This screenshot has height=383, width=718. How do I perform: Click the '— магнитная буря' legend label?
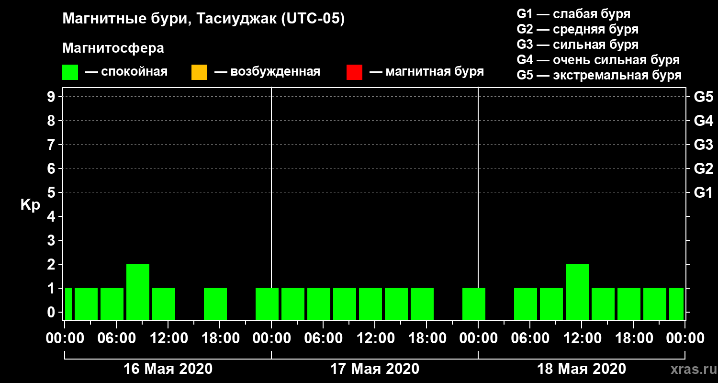click(427, 72)
